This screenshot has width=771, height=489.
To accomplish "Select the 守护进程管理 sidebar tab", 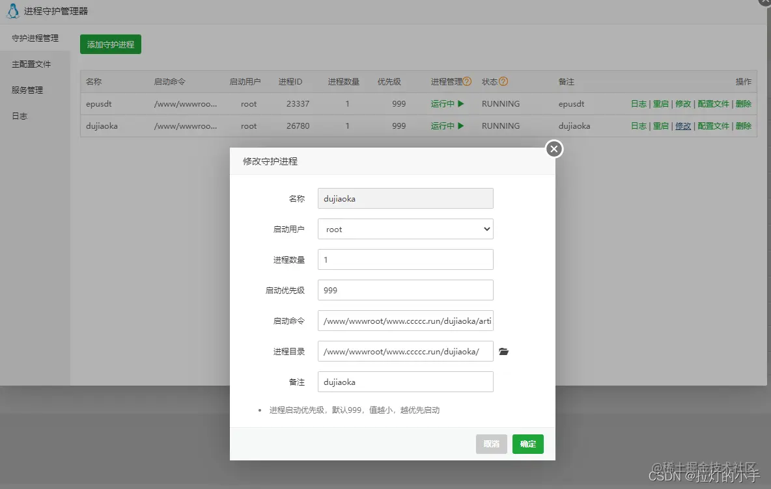I will 35,38.
